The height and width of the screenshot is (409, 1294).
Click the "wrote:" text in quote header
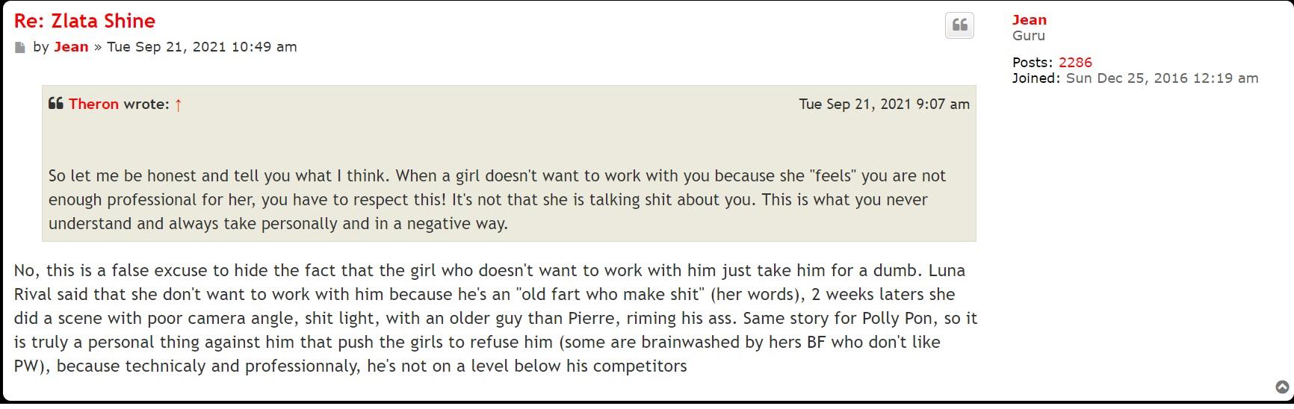[146, 104]
